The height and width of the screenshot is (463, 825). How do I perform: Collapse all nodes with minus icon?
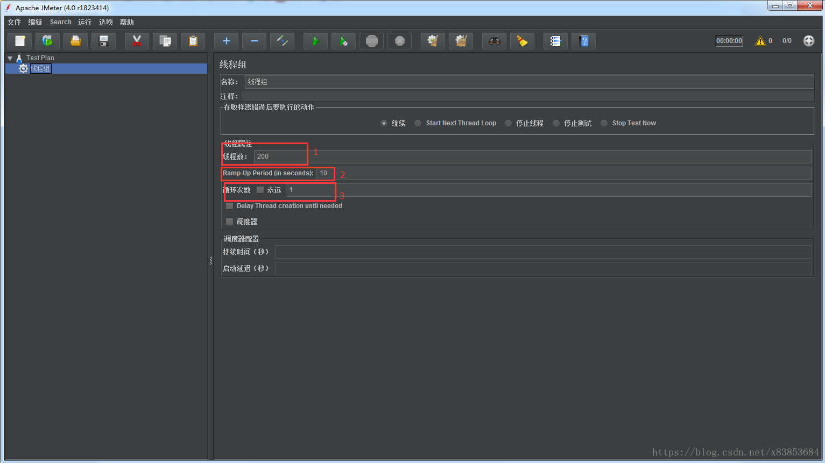point(254,41)
